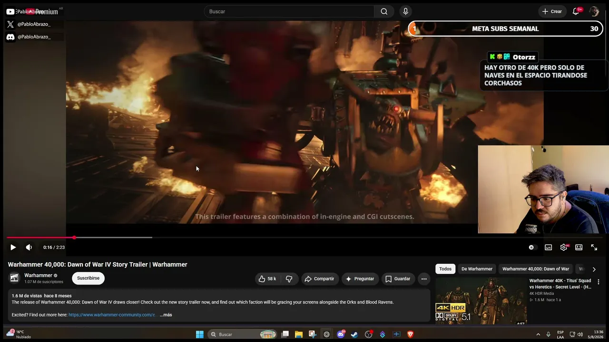Viewport: 609px width, 342px height.
Task: Seek on the red video progress bar
Action: [304, 237]
